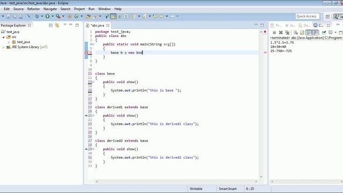Toggle Show Whitespace Characters pilcrow icon
343x193 pixels.
[x=126, y=17]
